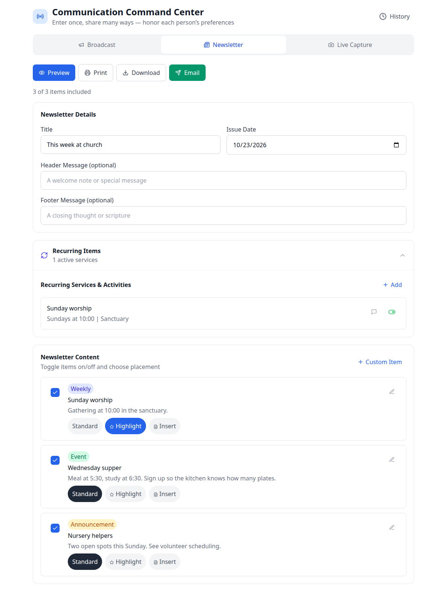Open the Issue Date calendar picker icon
The image size is (447, 590).
pos(396,145)
